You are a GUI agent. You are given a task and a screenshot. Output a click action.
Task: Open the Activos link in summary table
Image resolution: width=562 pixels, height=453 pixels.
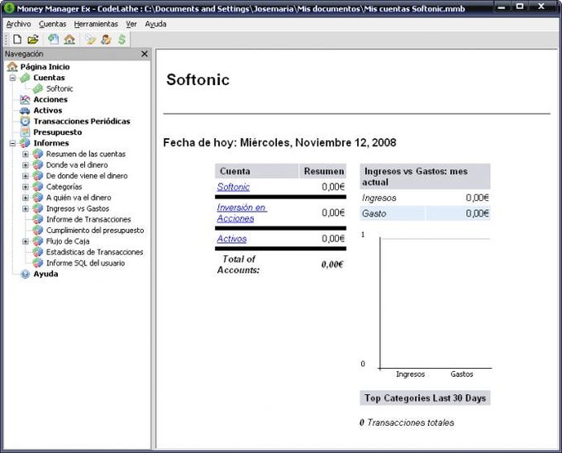point(231,239)
